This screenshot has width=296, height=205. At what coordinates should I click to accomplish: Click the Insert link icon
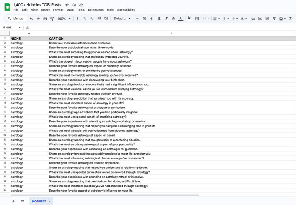[253, 19]
